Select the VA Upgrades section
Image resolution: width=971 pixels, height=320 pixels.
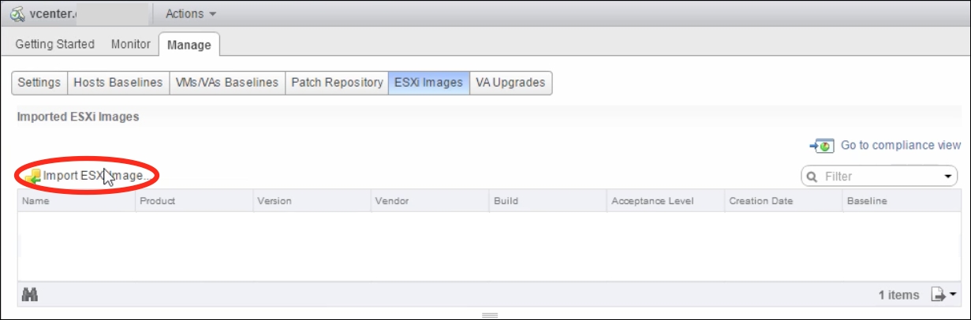(x=510, y=83)
